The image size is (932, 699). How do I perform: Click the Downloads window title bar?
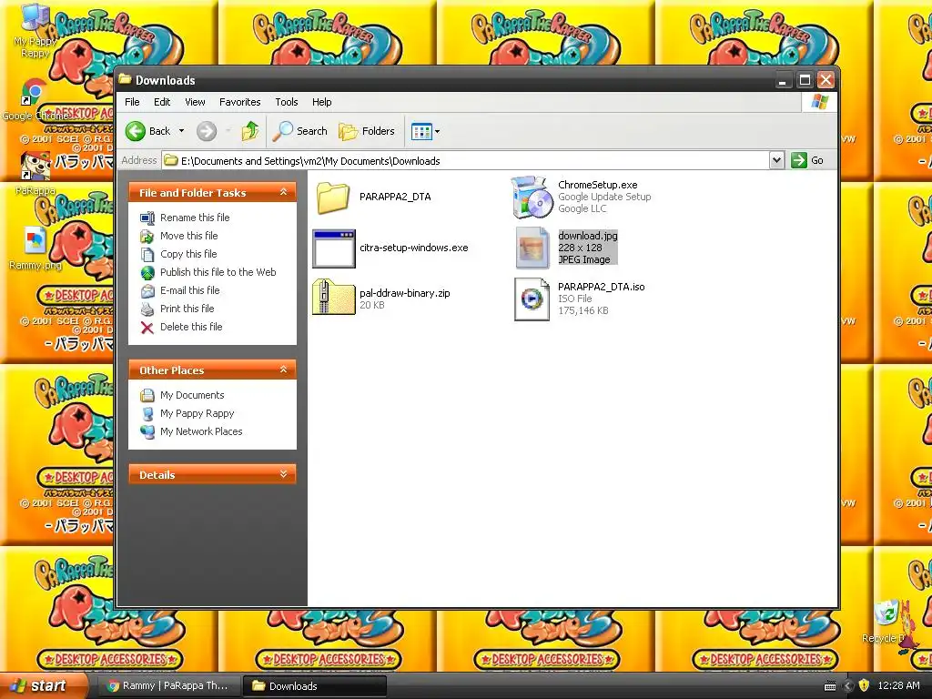tap(446, 80)
